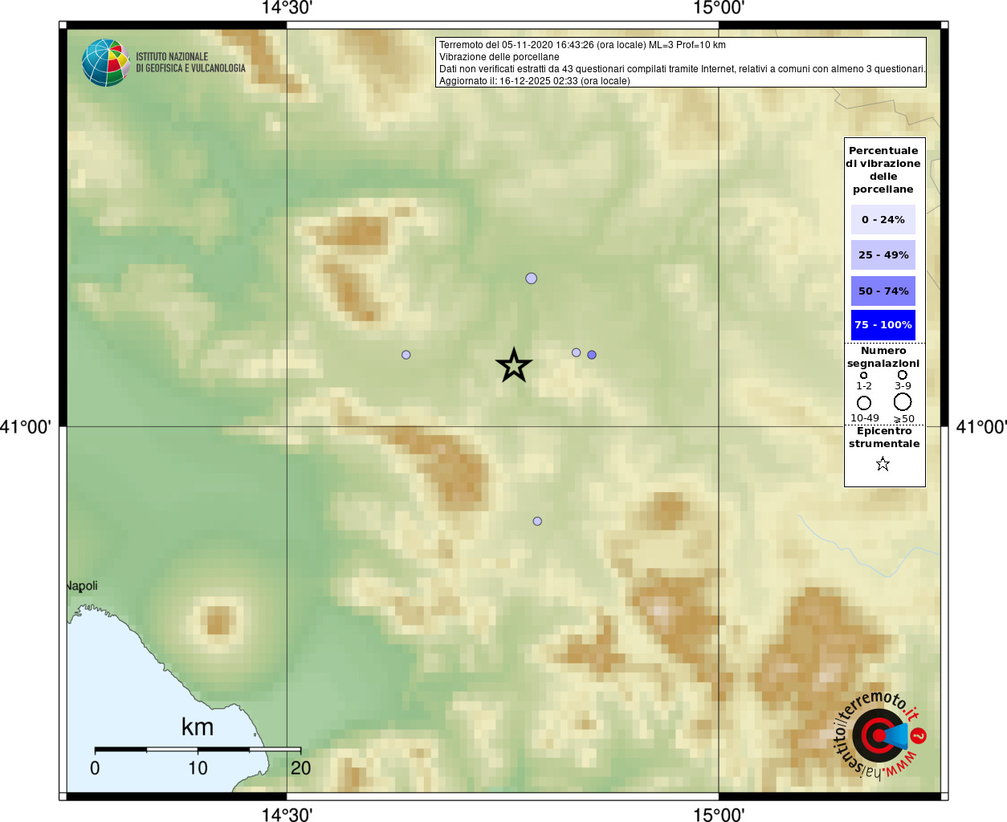Click the 10-49 reports legend circle
This screenshot has width=1007, height=822.
(864, 403)
